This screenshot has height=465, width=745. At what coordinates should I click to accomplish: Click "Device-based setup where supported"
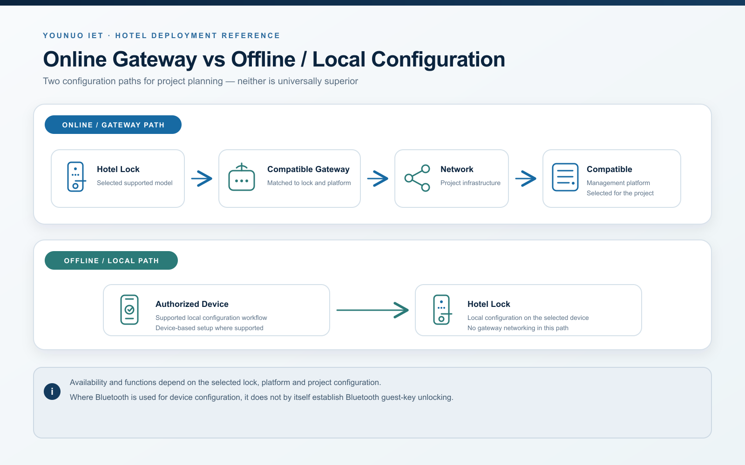point(210,328)
